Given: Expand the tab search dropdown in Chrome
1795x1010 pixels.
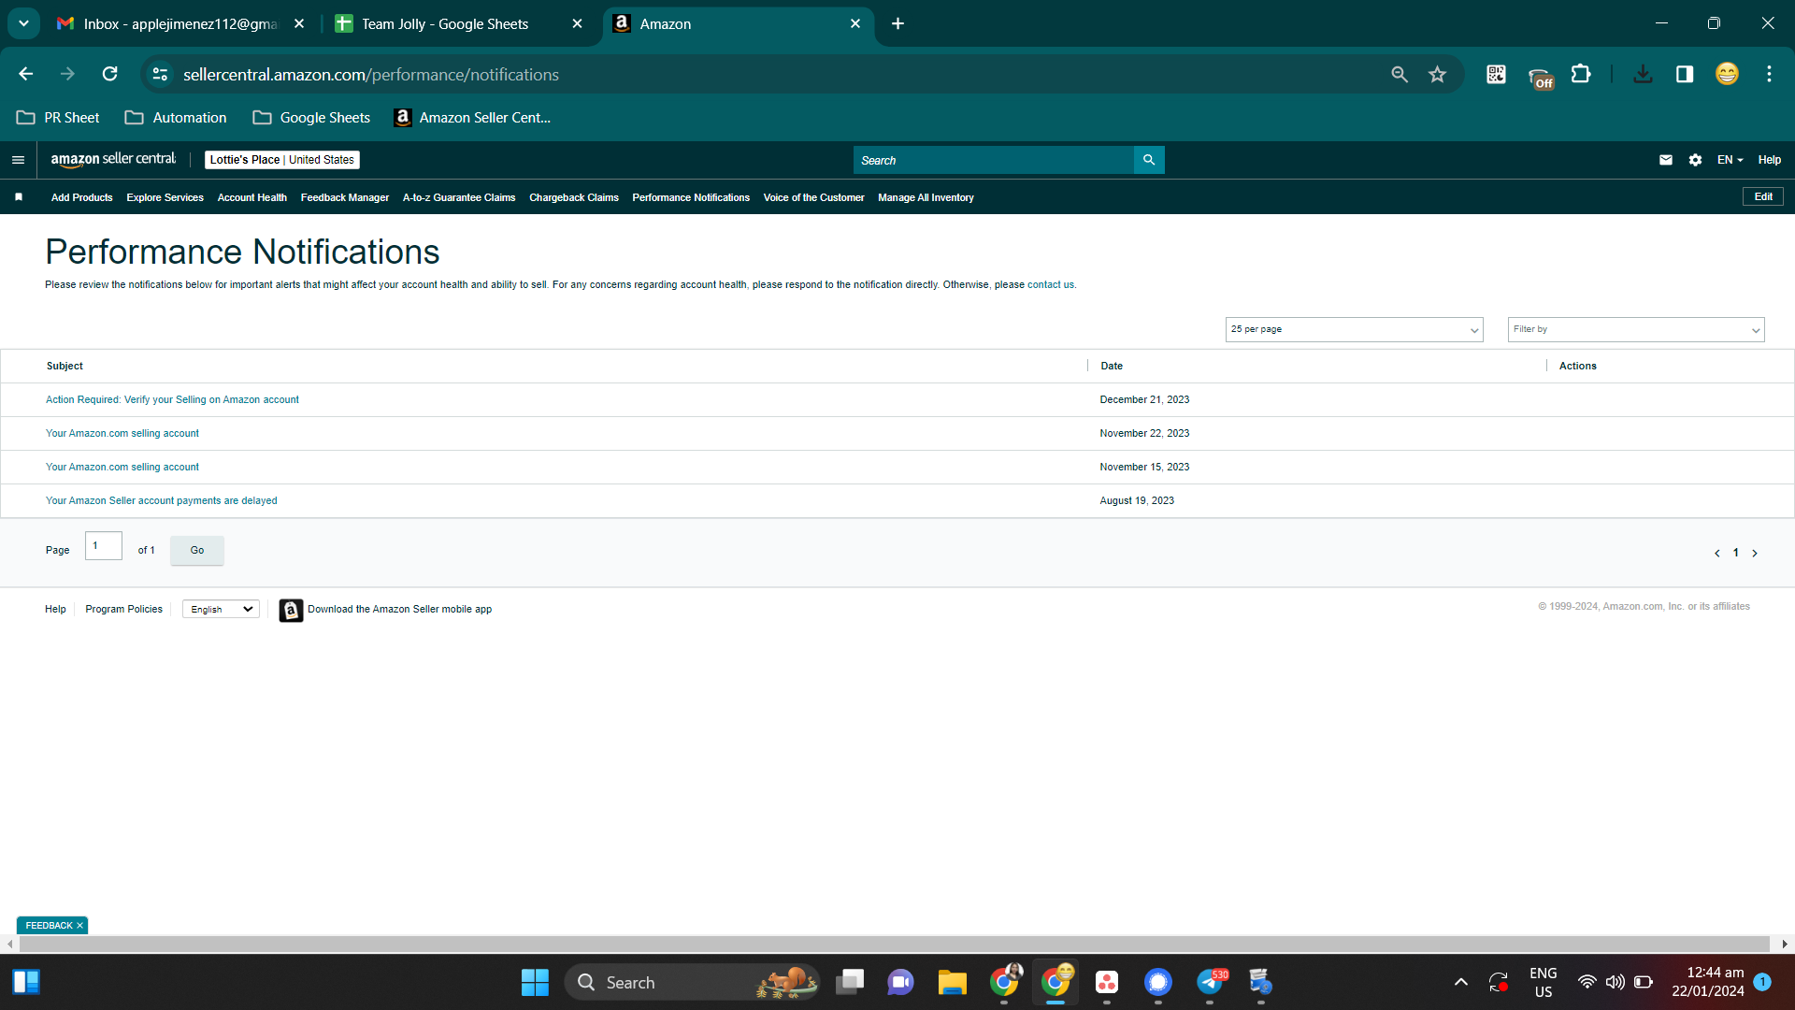Looking at the screenshot, I should [x=23, y=23].
